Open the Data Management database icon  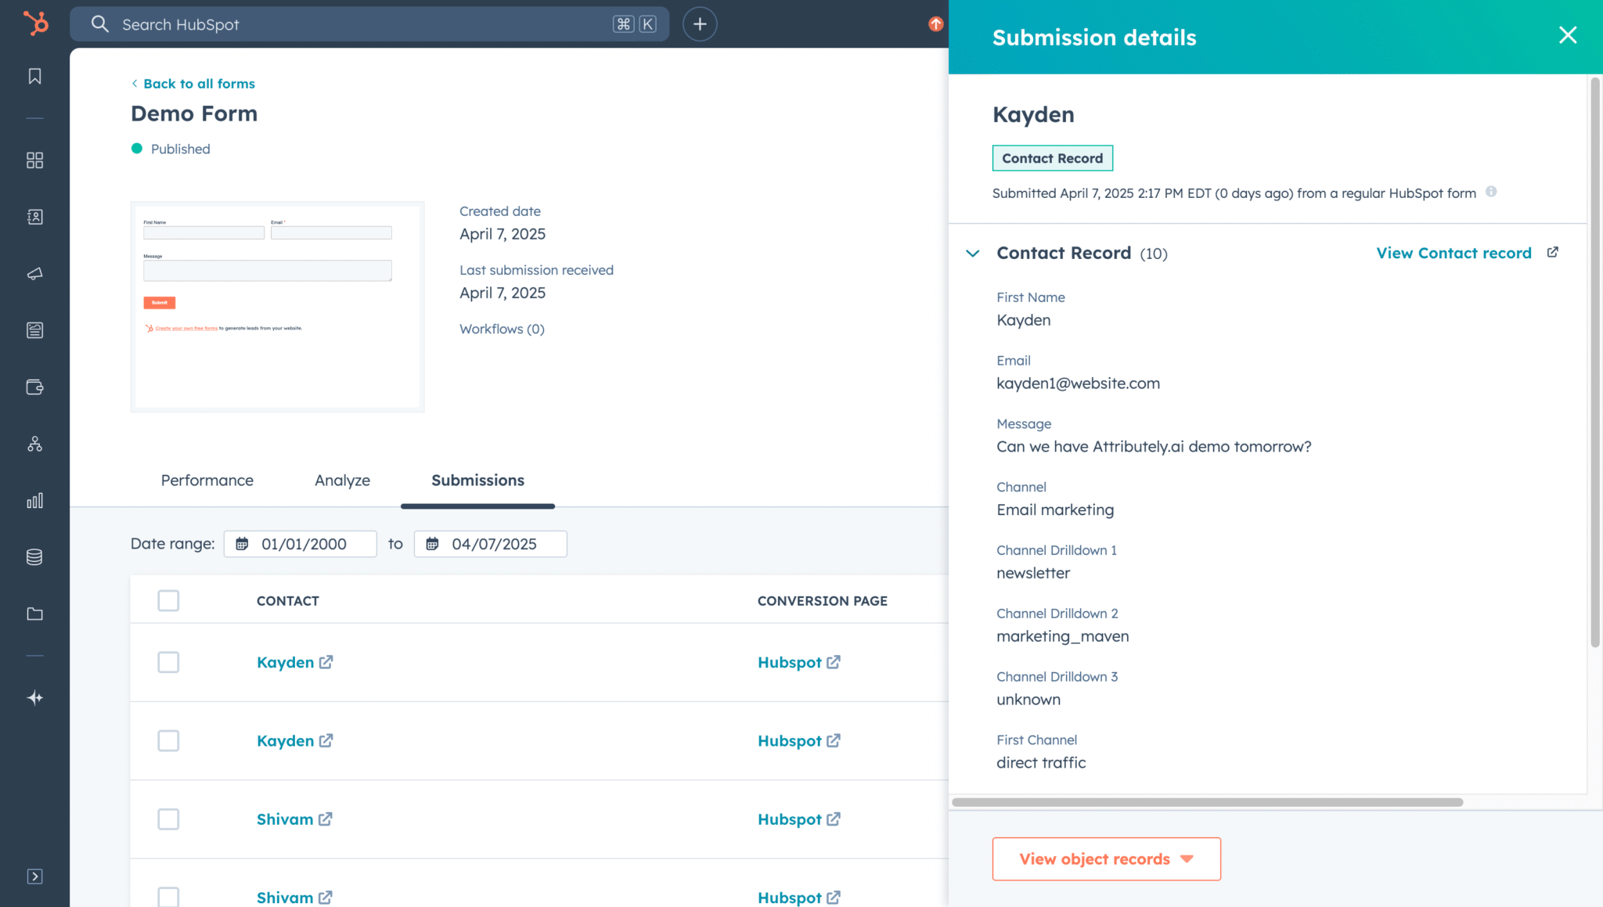(34, 556)
